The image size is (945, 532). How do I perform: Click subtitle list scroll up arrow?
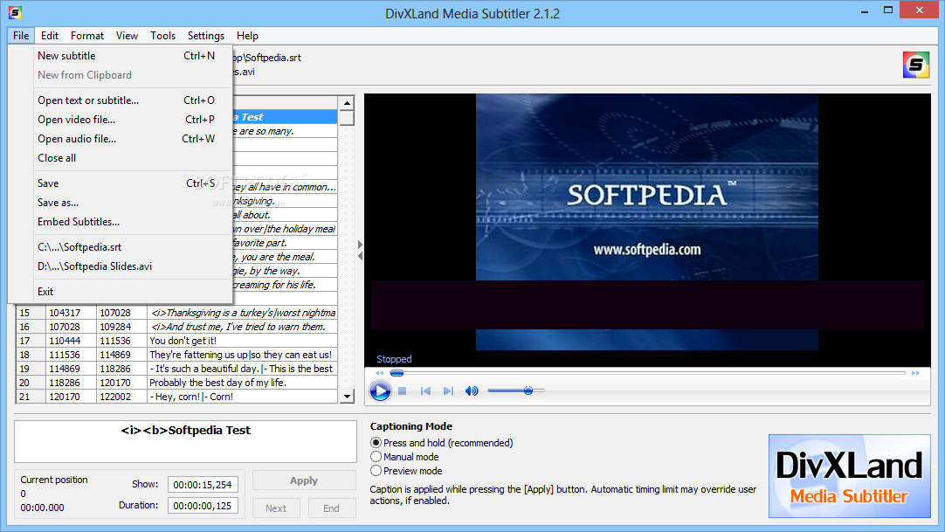(x=347, y=103)
